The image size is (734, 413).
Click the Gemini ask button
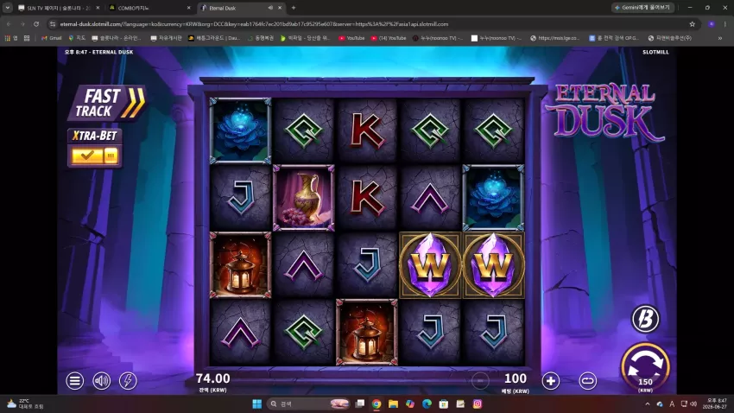(642, 8)
